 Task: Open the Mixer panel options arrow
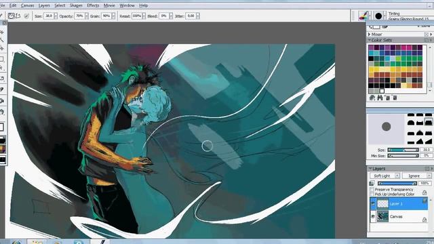pyautogui.click(x=431, y=35)
